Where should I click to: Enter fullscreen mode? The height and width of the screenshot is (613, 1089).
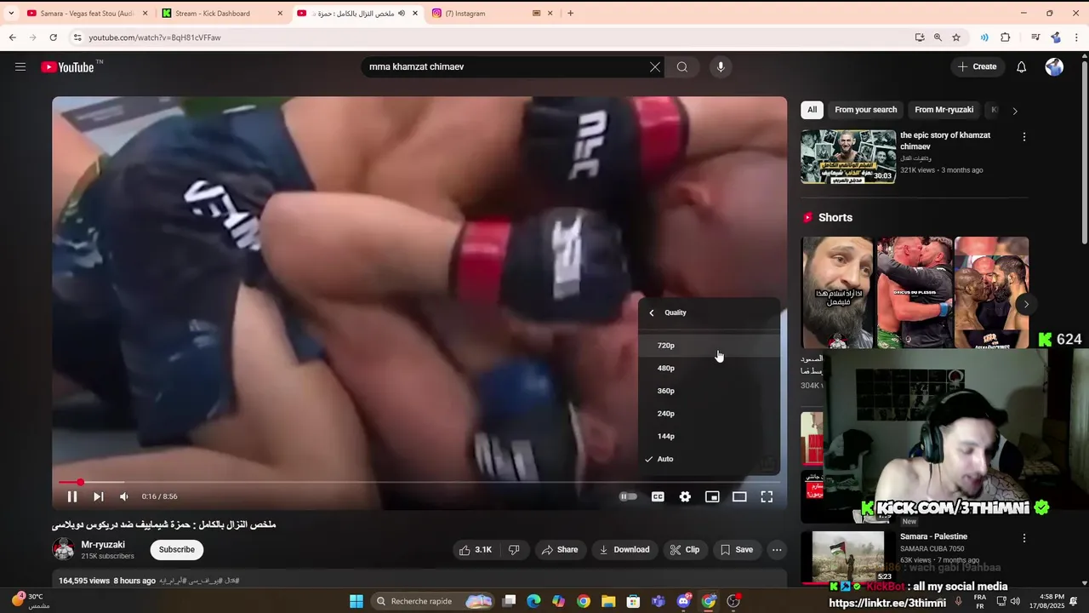click(767, 496)
